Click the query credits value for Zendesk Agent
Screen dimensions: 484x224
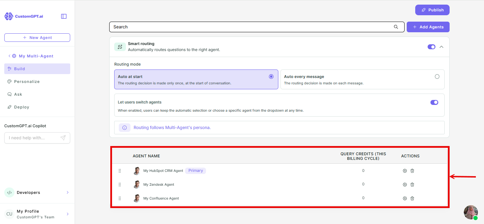tap(363, 184)
